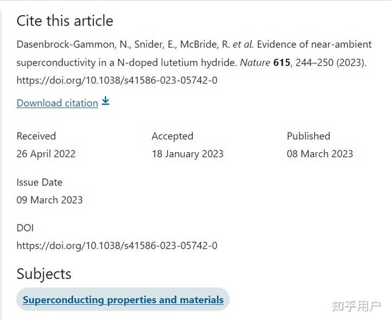
Task: Click the Issue Date label
Action: pyautogui.click(x=39, y=183)
